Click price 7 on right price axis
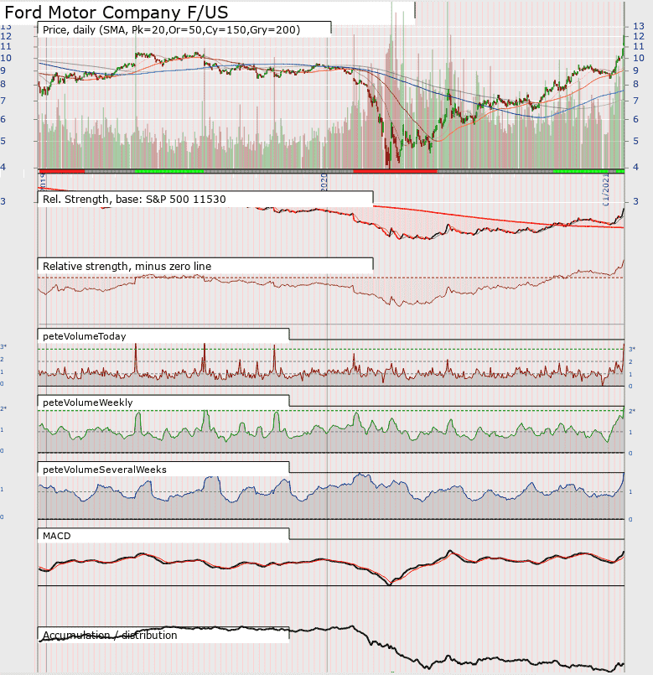 point(635,101)
